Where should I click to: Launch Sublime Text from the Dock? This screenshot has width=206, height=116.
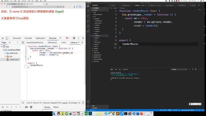(118, 113)
